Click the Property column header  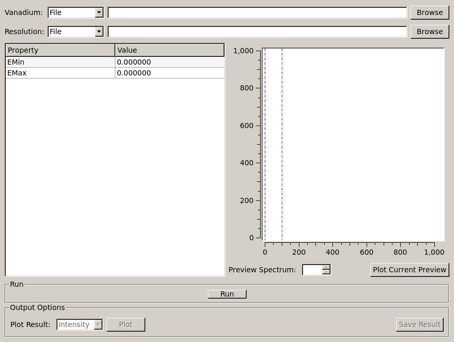pos(60,50)
